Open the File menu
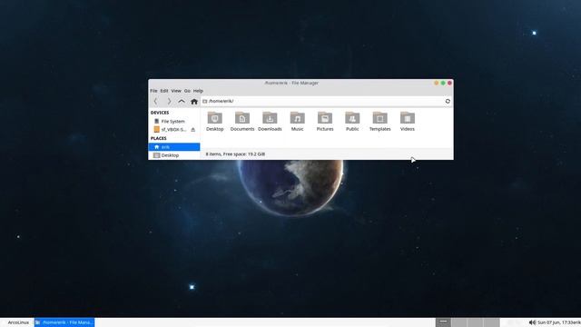 coord(153,91)
